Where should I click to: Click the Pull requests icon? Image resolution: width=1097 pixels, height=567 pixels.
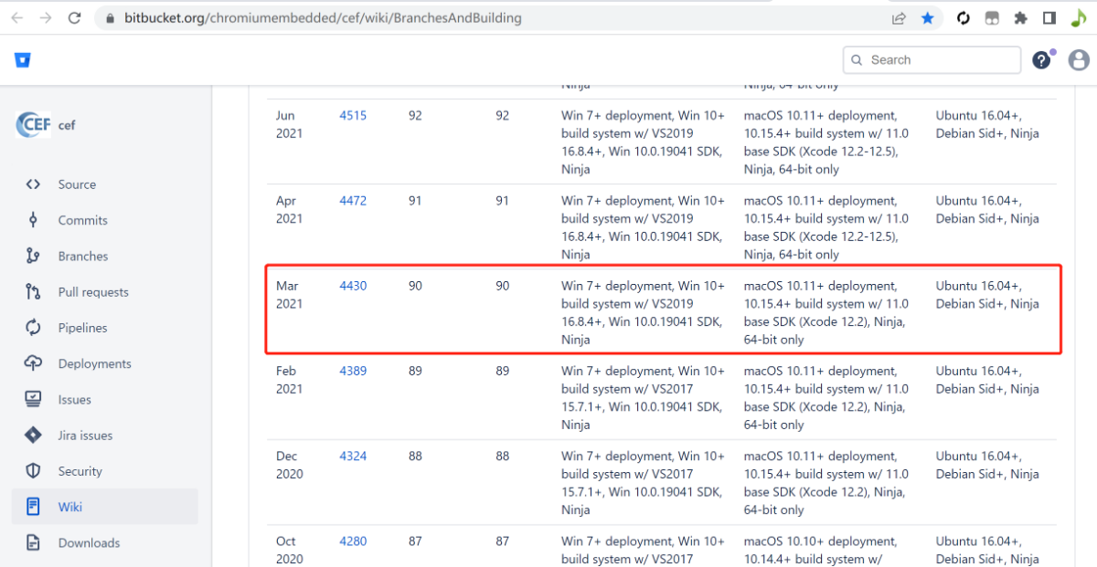[x=33, y=292]
